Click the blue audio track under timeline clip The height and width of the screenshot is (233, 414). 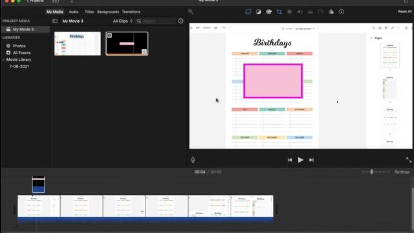[x=146, y=220]
